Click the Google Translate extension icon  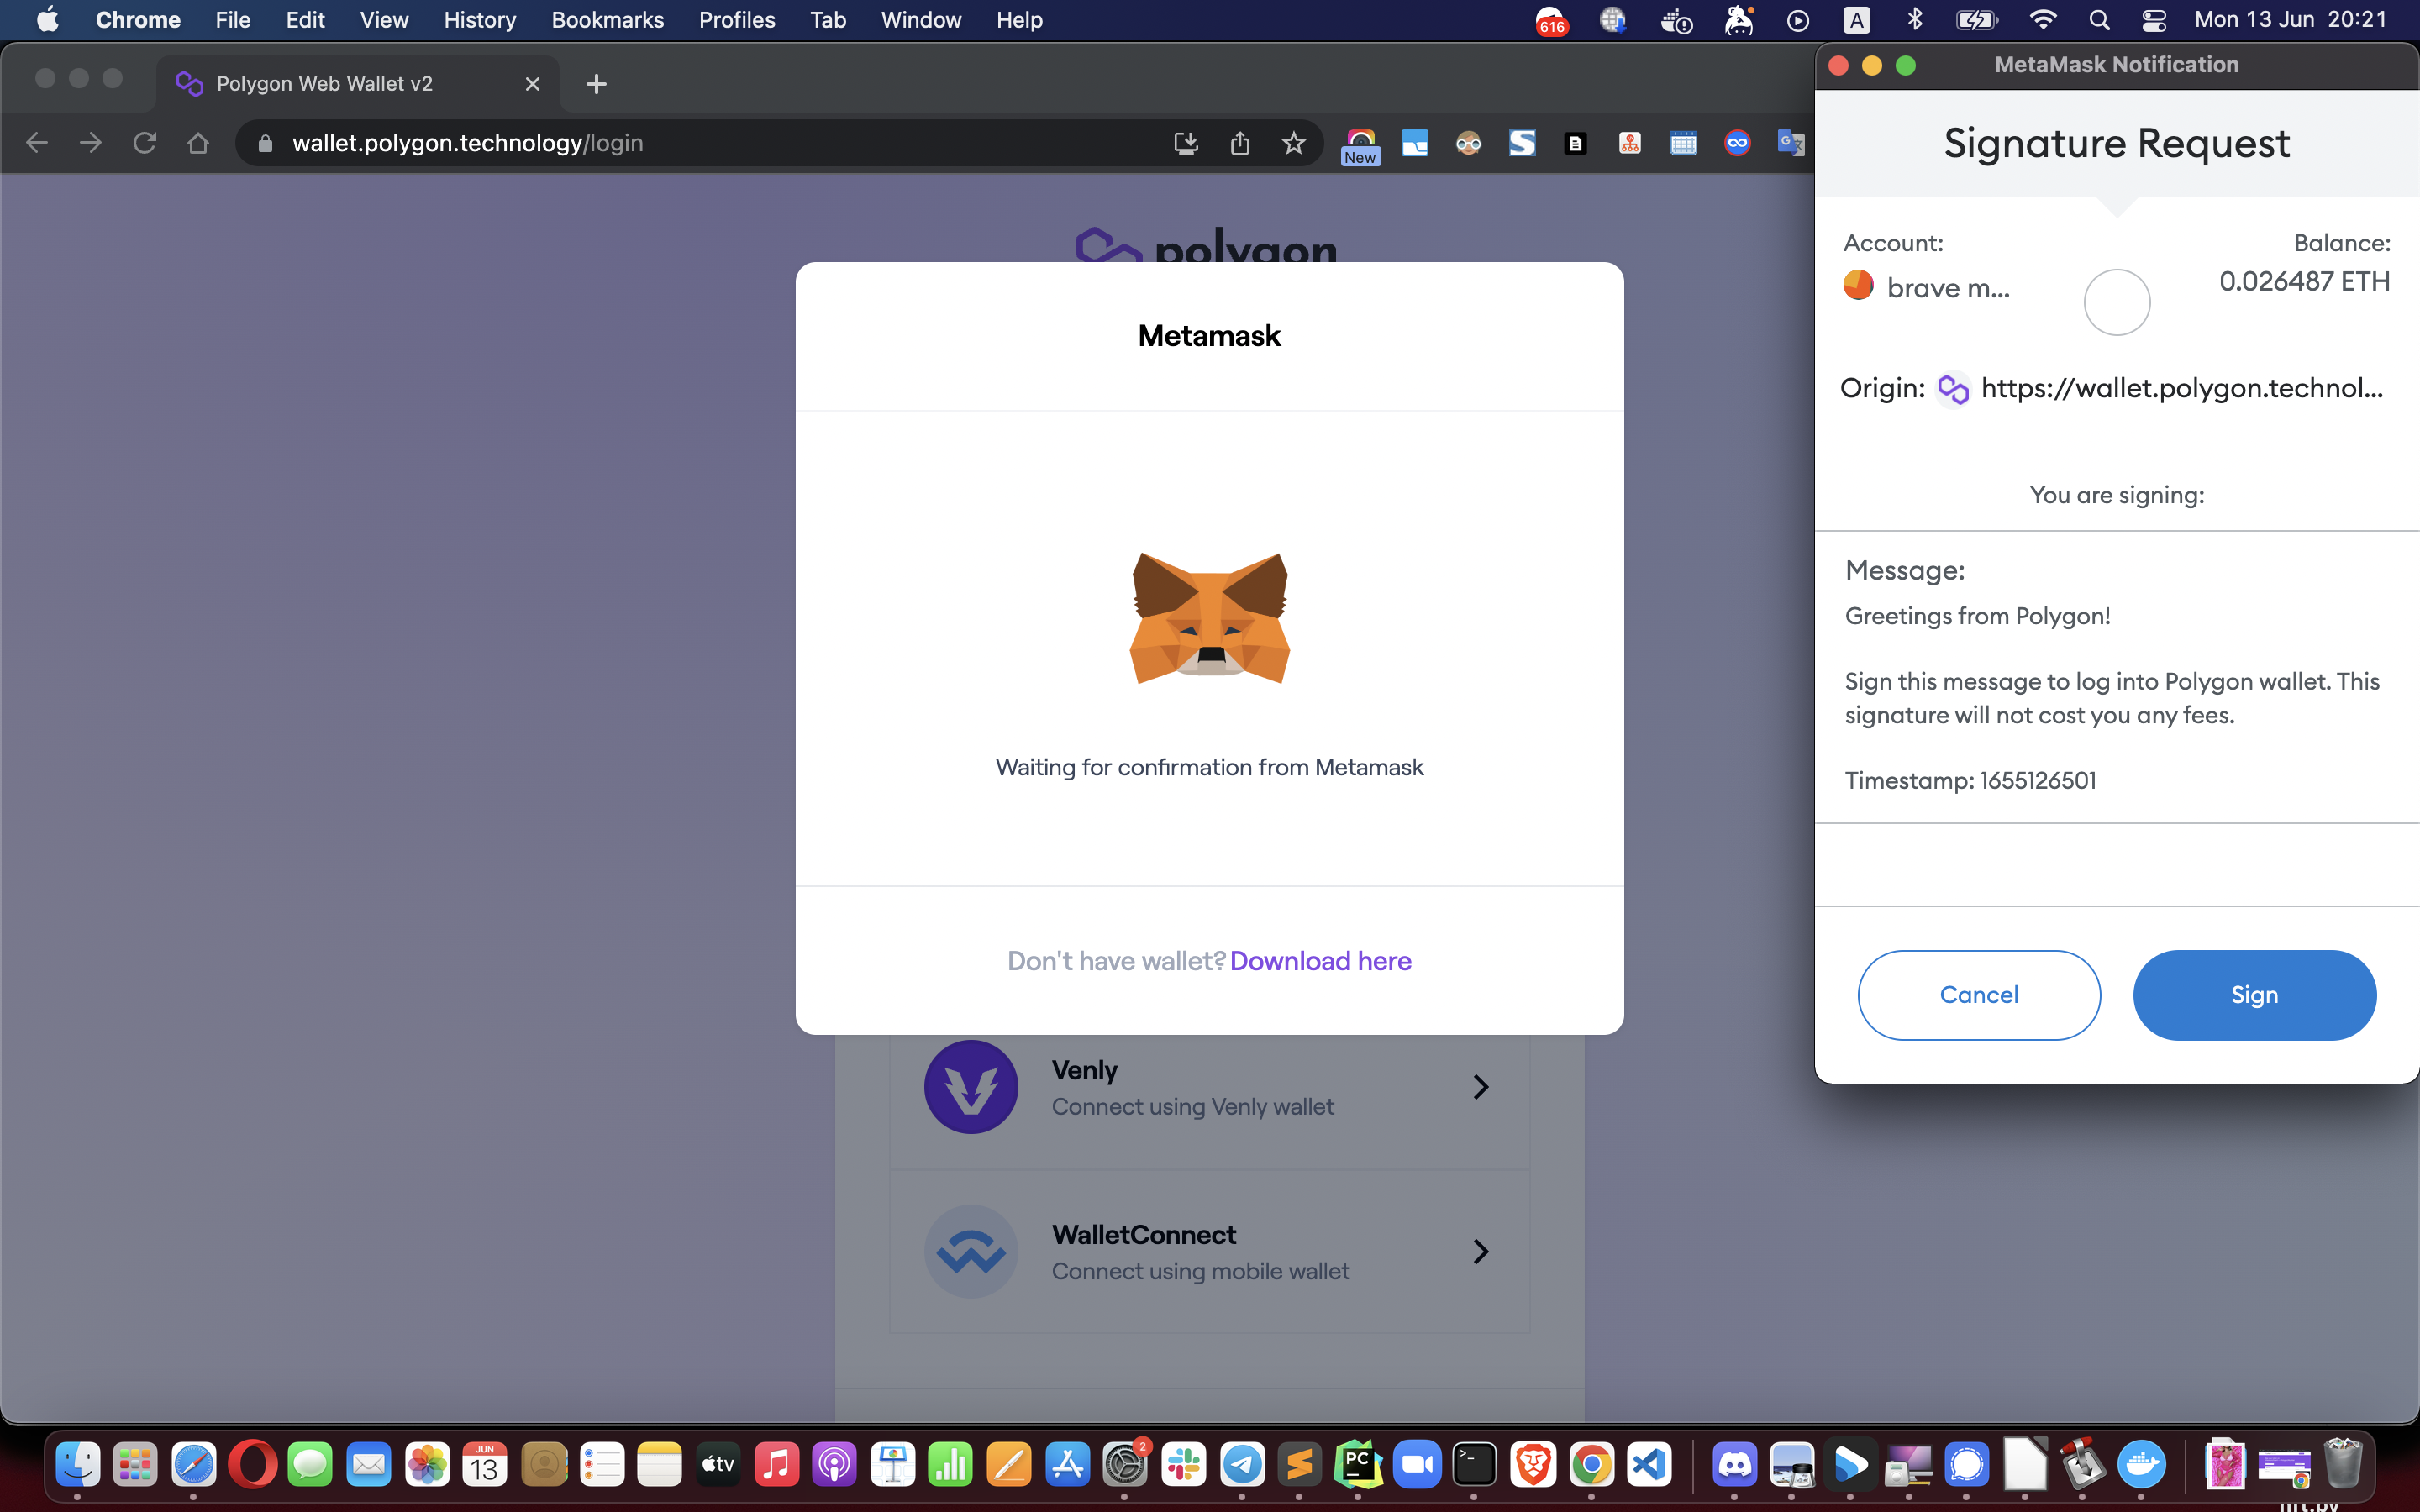pos(1790,143)
